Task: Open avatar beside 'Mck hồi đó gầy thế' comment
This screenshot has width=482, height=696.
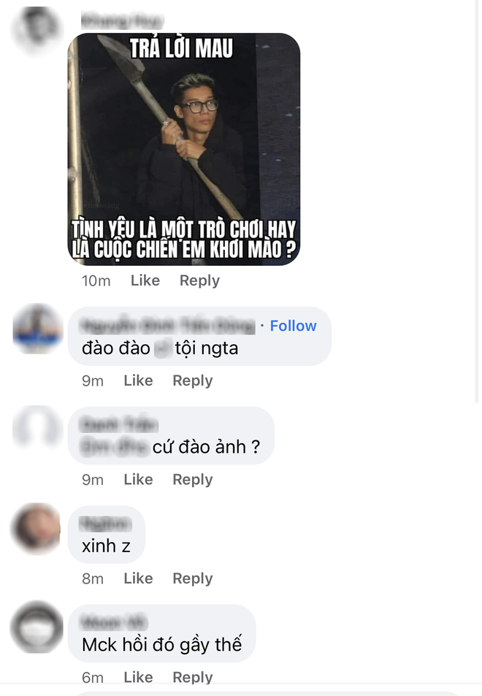Action: (x=37, y=627)
